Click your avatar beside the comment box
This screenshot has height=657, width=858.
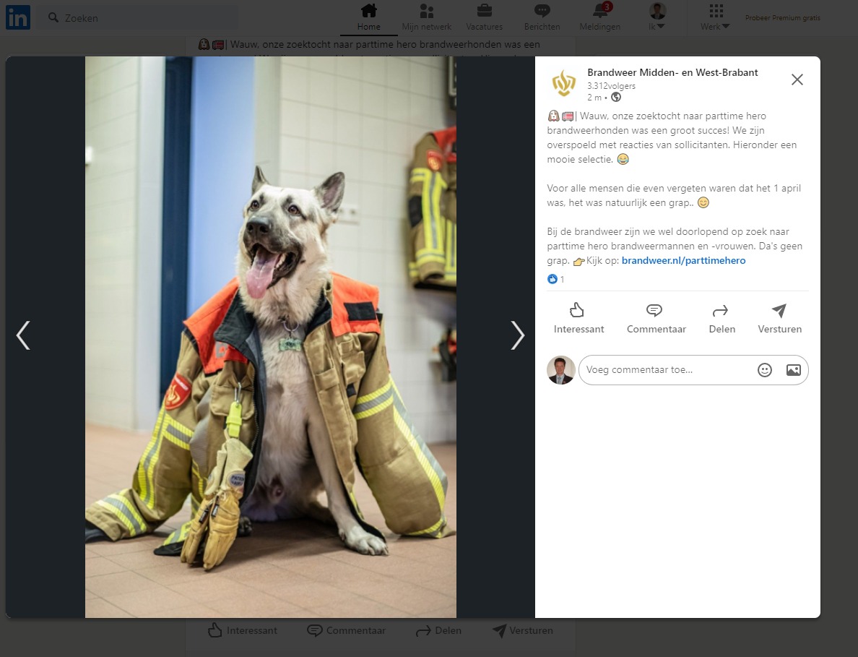tap(561, 370)
